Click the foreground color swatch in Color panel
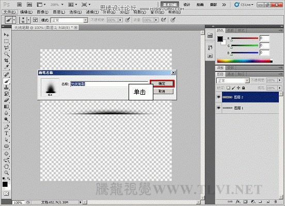Screen dimensions: 285x206 220,39
